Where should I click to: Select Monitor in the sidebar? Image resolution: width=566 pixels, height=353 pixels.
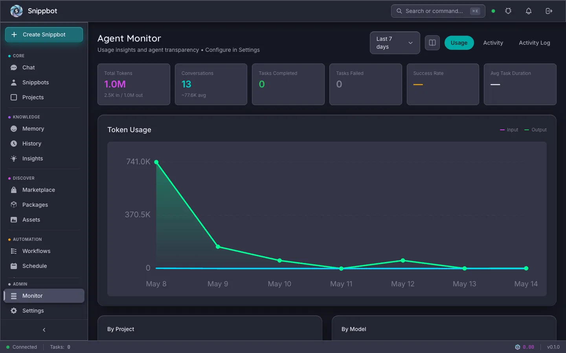(44, 296)
